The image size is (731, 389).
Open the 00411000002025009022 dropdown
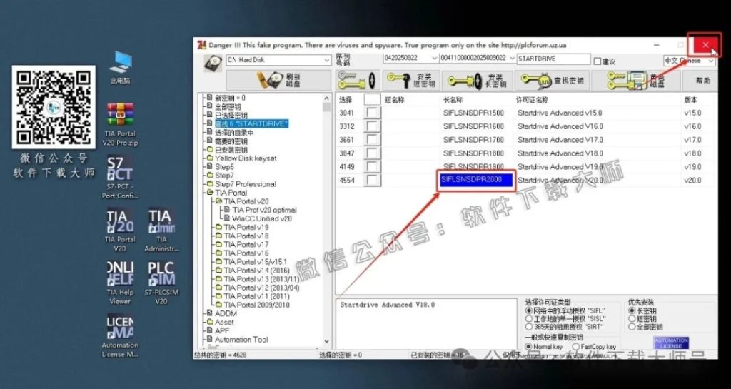click(x=511, y=59)
